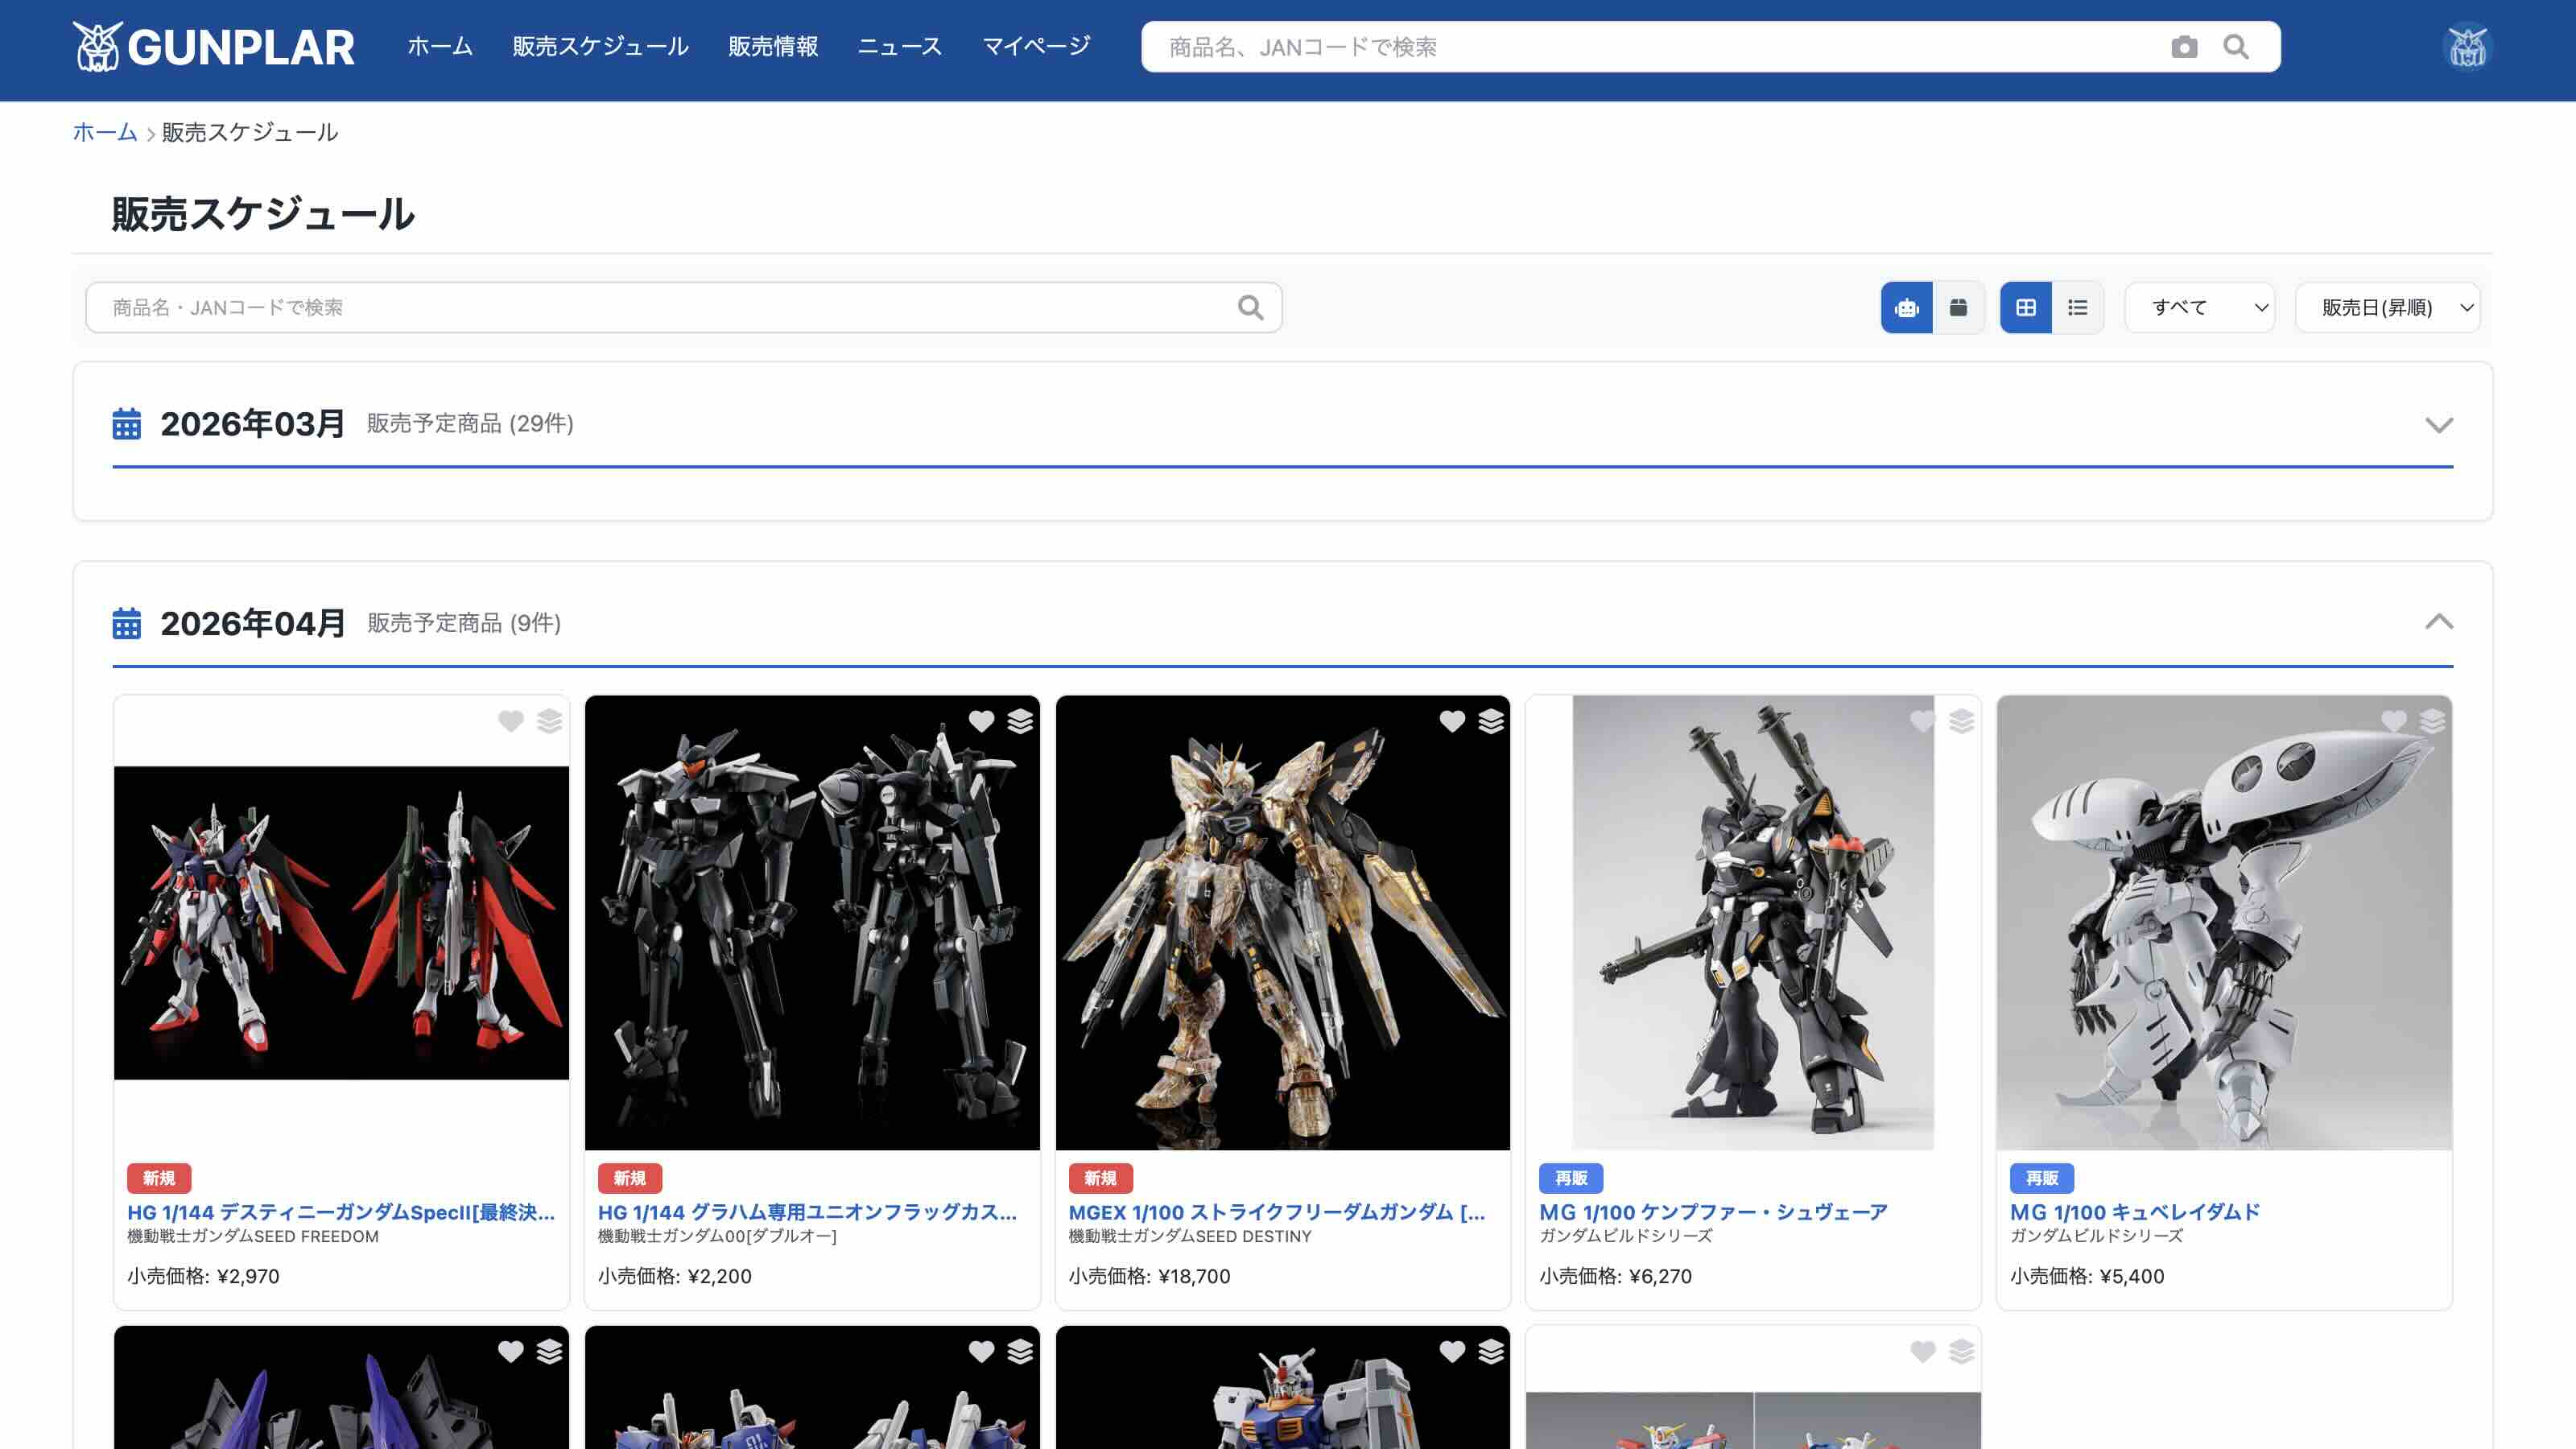This screenshot has width=2576, height=1449.
Task: Open the user avatar menu
Action: 2467,47
